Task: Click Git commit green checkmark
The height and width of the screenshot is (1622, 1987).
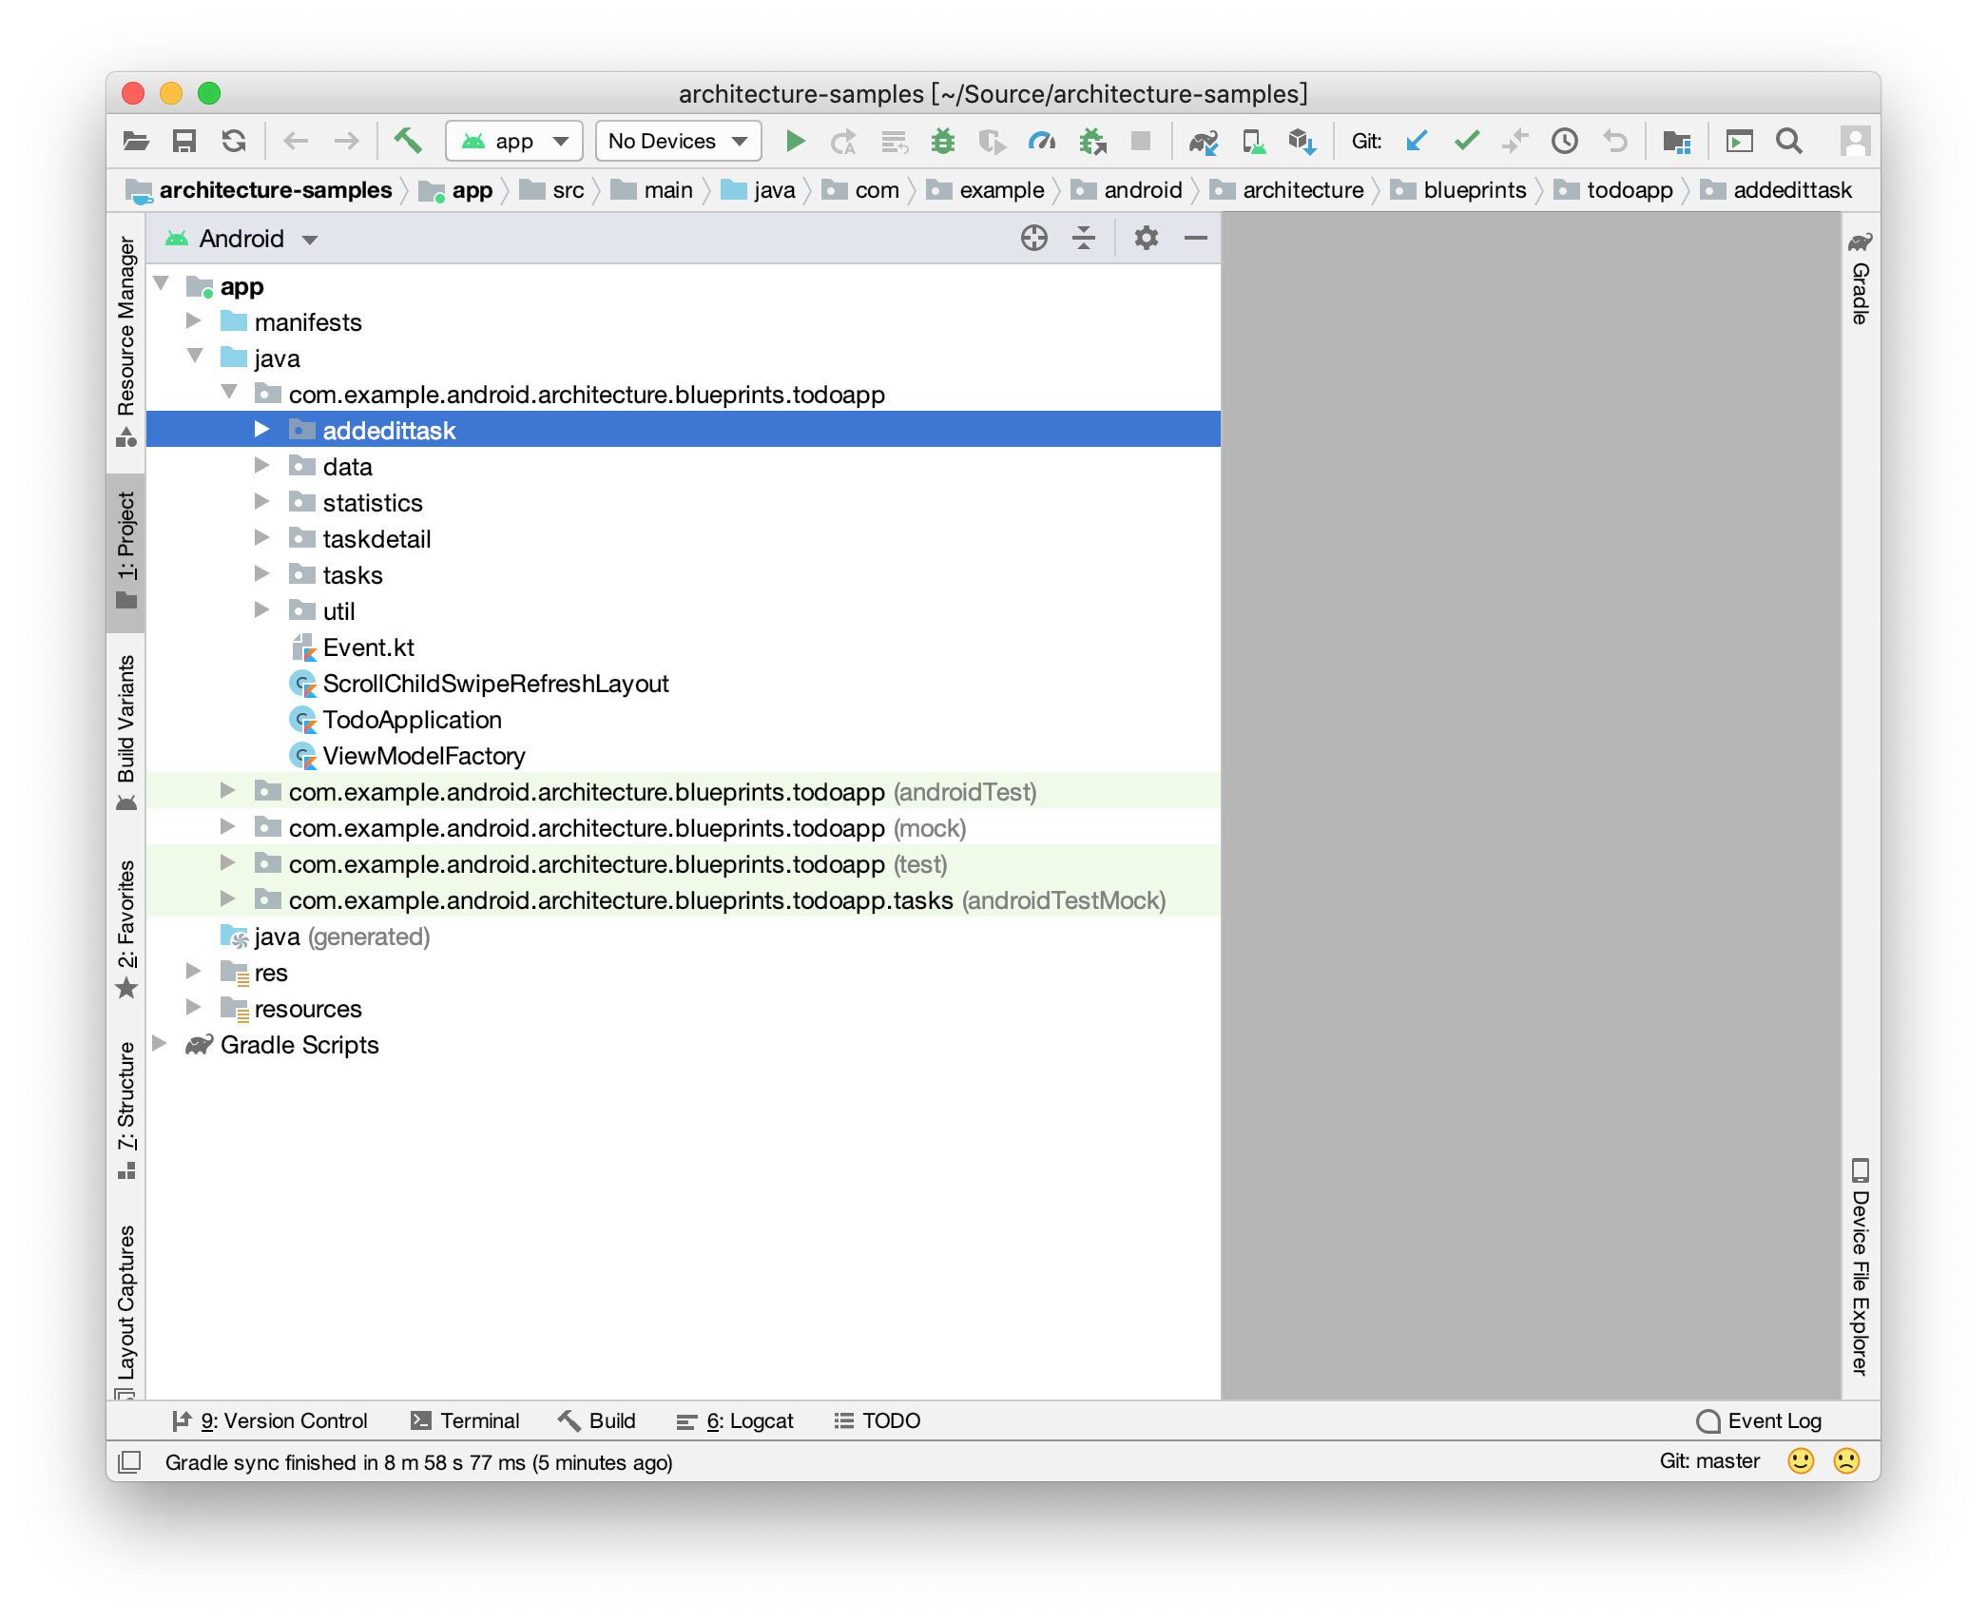Action: tap(1467, 141)
